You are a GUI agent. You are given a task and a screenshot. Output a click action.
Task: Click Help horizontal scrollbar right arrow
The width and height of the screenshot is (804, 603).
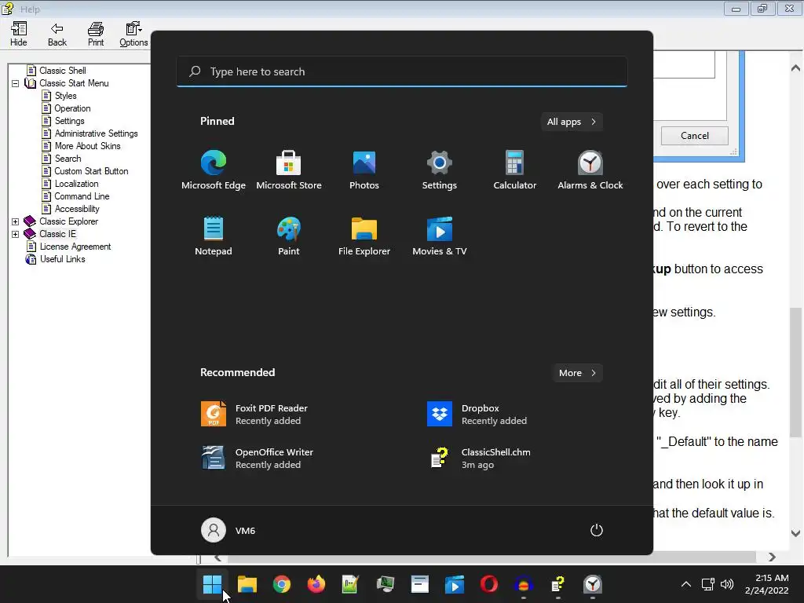(772, 557)
